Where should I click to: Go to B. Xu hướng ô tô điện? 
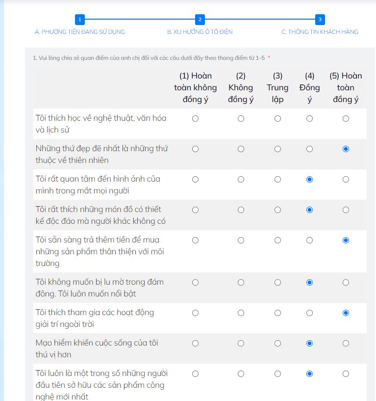pos(200,32)
